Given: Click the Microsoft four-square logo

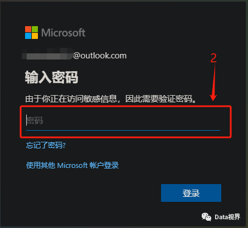Looking at the screenshot, I should (32, 33).
